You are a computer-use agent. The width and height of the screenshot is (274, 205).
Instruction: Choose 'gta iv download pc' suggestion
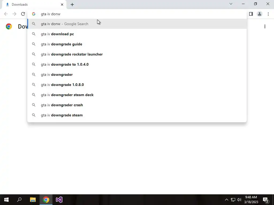point(137,34)
